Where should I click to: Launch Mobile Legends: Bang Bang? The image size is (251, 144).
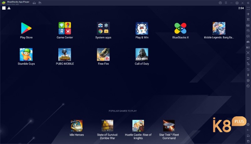[x=219, y=28]
